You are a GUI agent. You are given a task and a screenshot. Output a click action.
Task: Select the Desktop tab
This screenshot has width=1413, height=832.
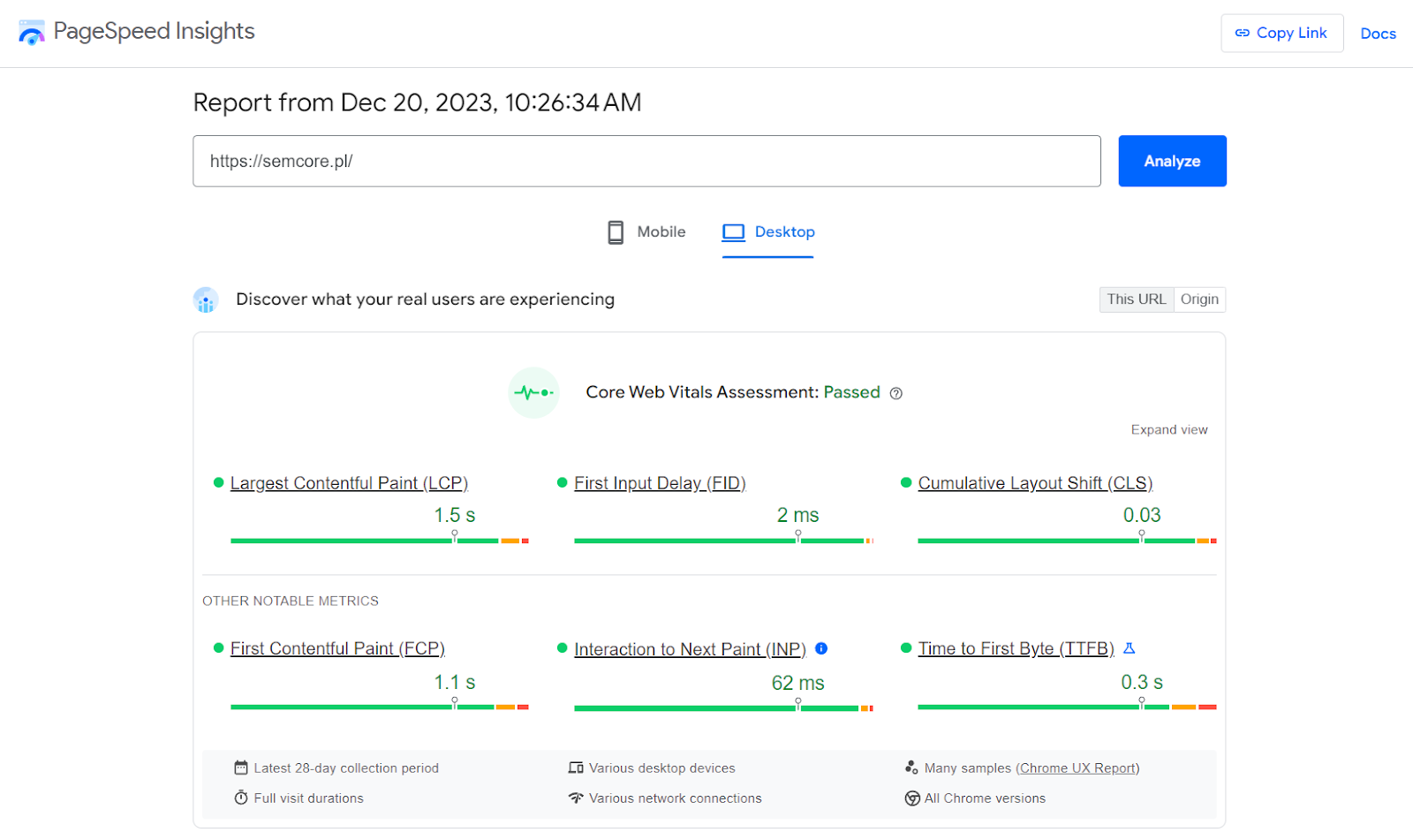(768, 232)
